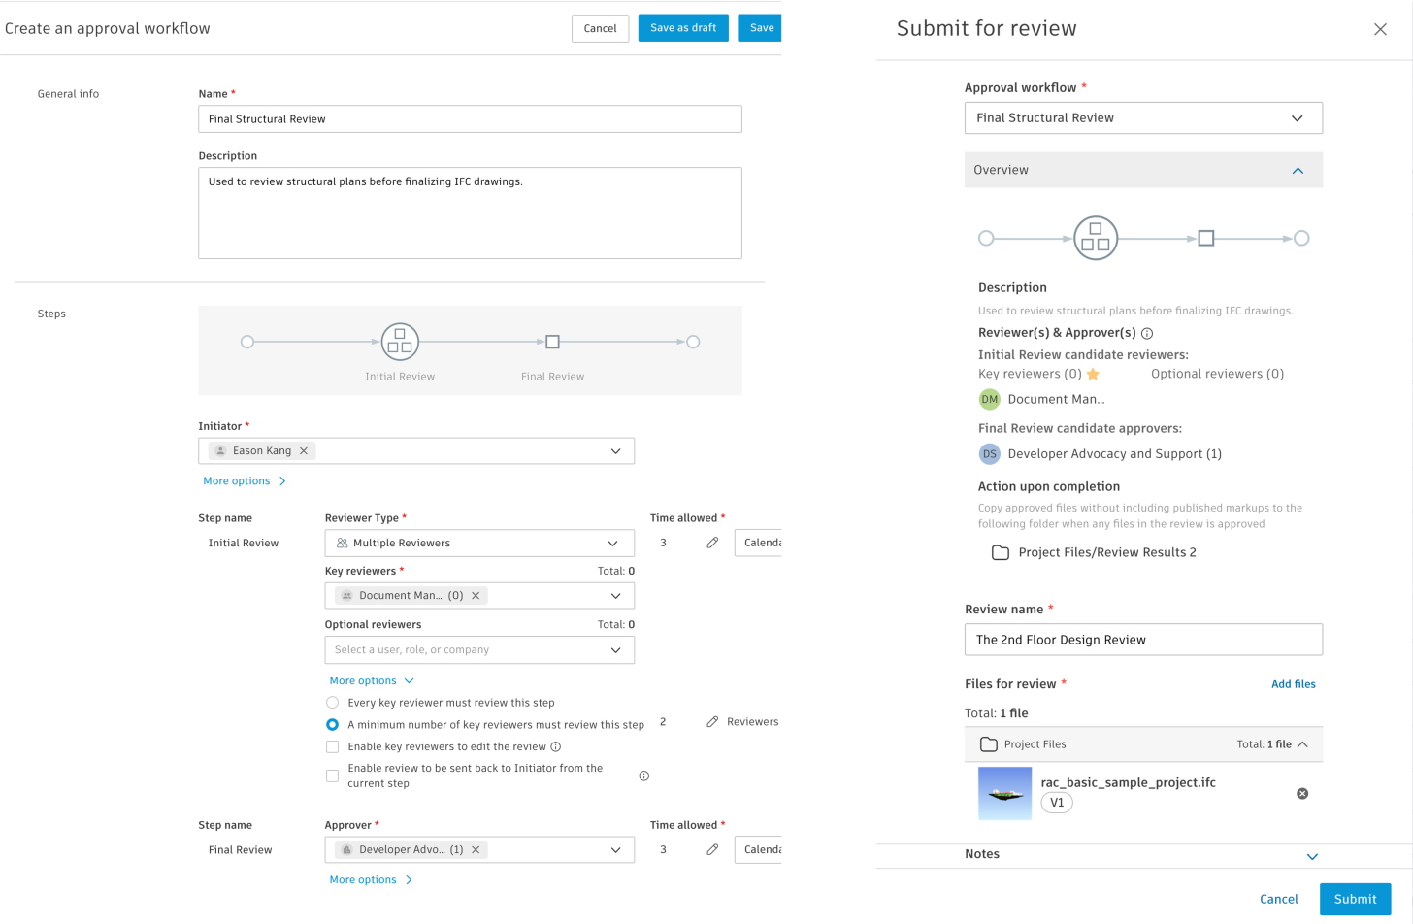Click the Save as draft button

683,28
